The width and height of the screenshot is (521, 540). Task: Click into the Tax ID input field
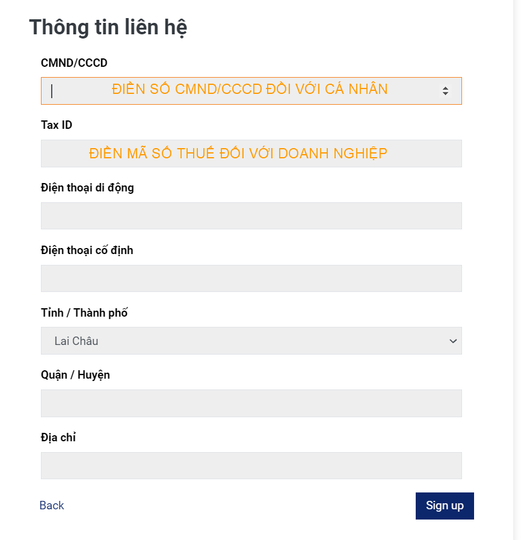[251, 154]
